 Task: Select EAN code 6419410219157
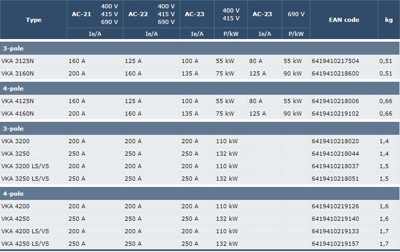(x=335, y=244)
